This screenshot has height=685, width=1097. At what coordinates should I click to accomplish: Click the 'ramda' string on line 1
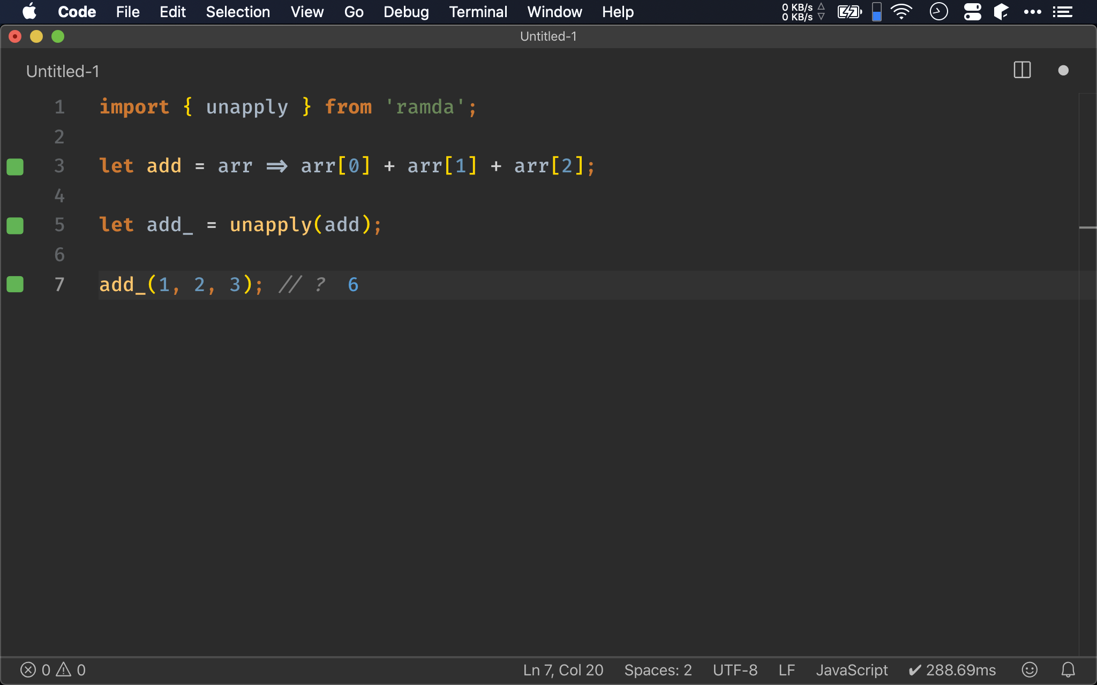point(425,107)
